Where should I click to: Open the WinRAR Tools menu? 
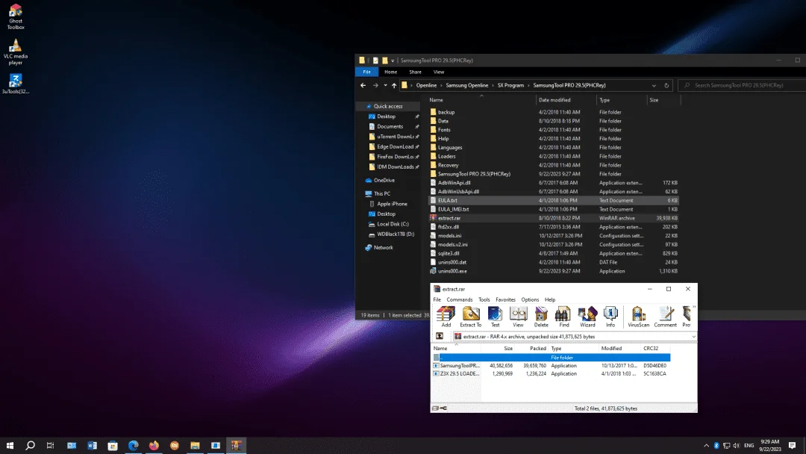[x=484, y=299]
